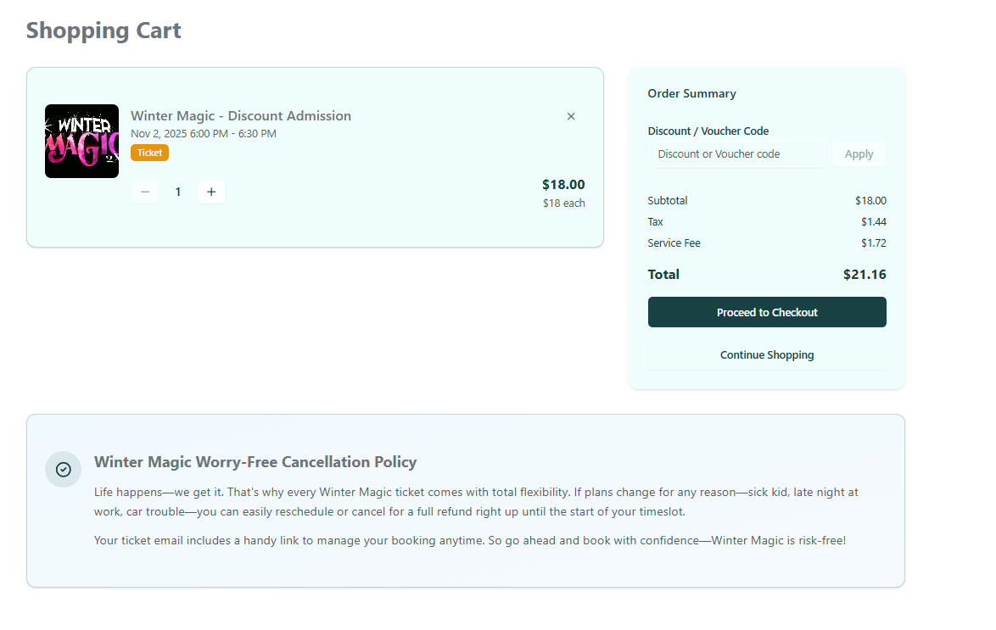Click the $18.00 item price
Image resolution: width=996 pixels, height=630 pixels.
[x=563, y=184]
